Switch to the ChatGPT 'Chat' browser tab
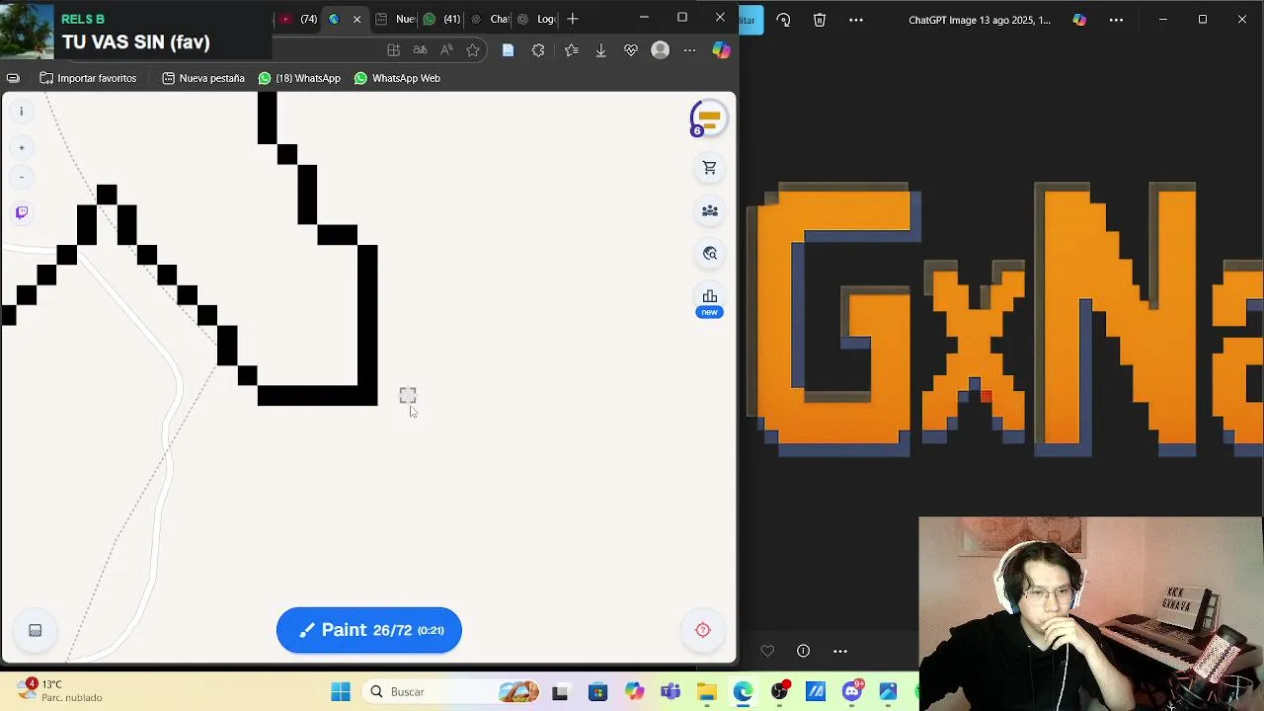 (490, 19)
